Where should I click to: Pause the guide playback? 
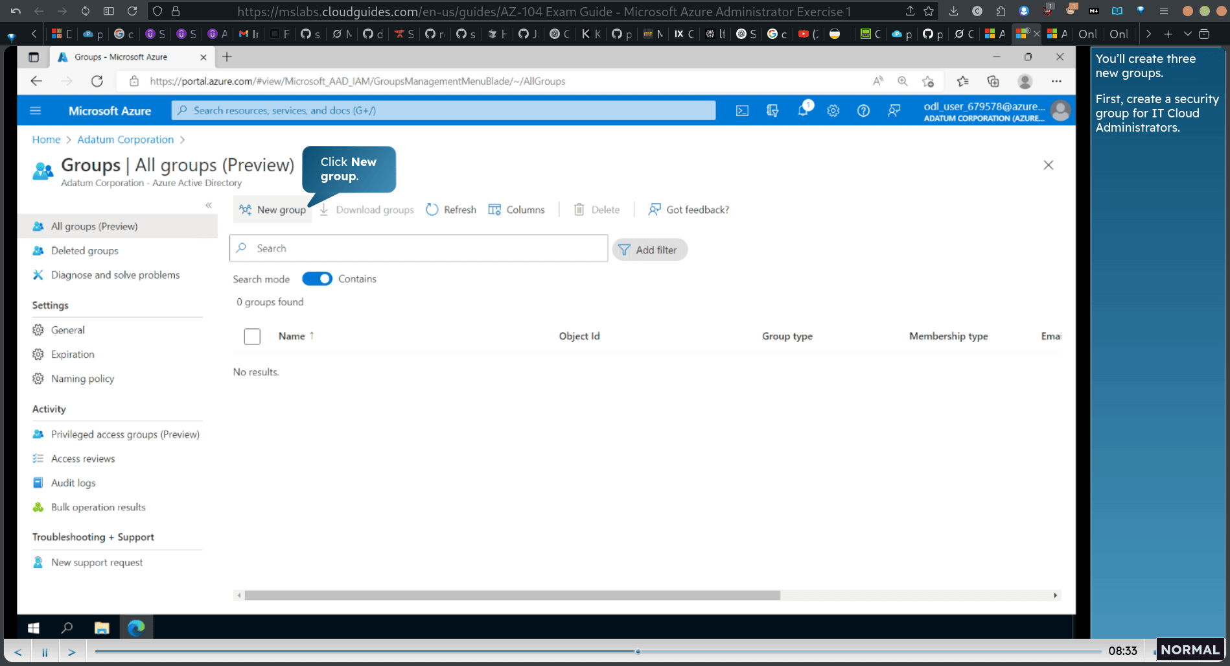click(x=45, y=652)
